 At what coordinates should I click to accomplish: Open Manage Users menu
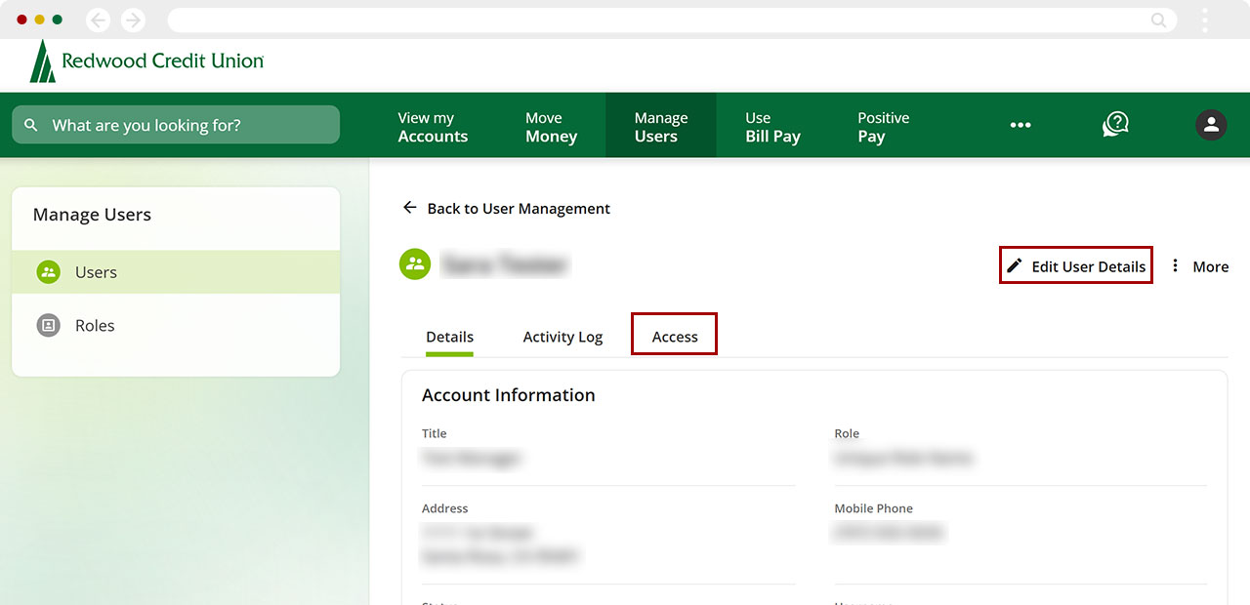click(661, 127)
